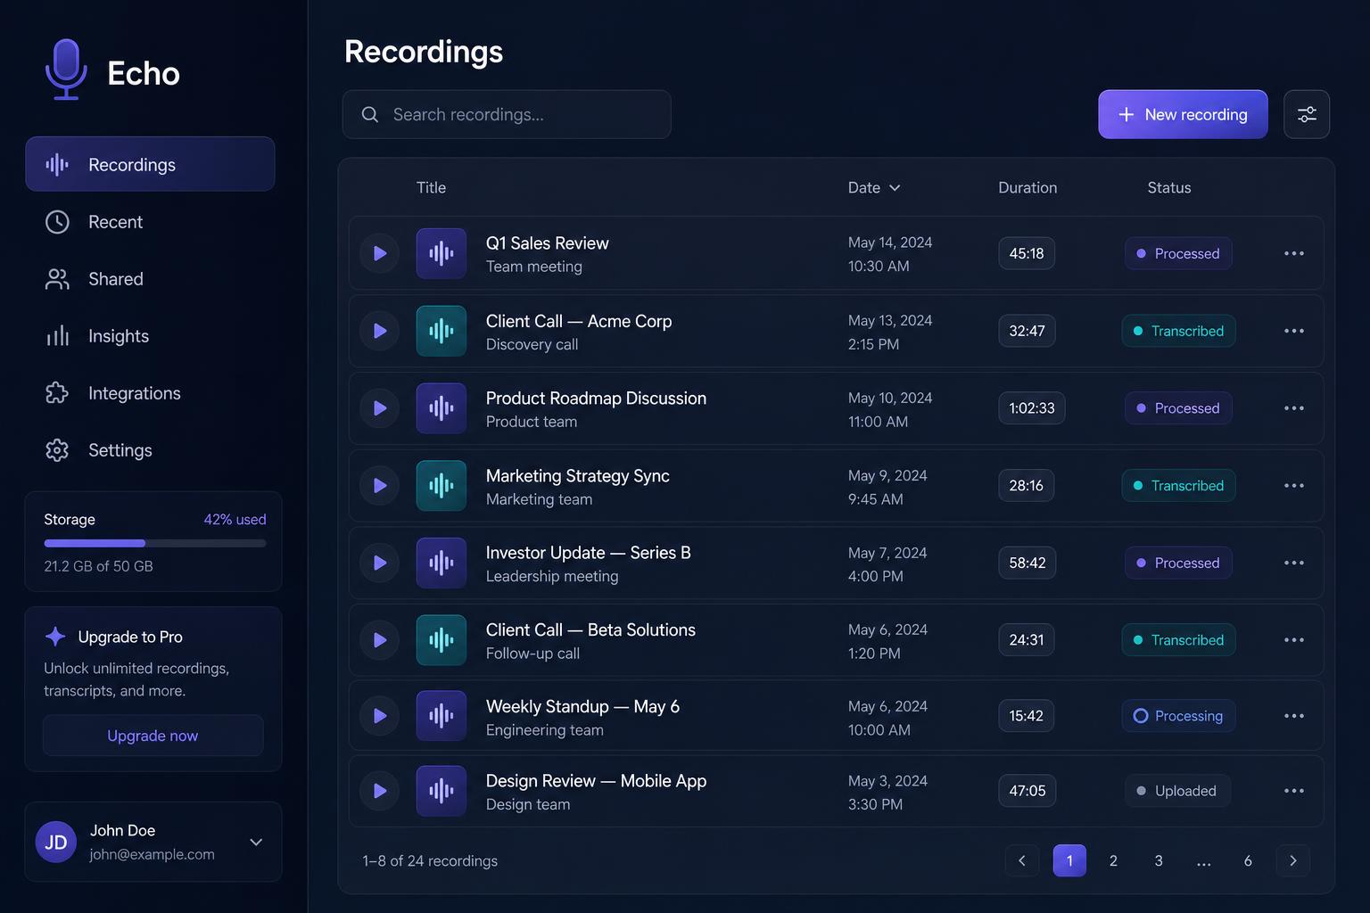Play the Investor Update — Series B recording
Viewport: 1370px width, 913px height.
tap(379, 563)
